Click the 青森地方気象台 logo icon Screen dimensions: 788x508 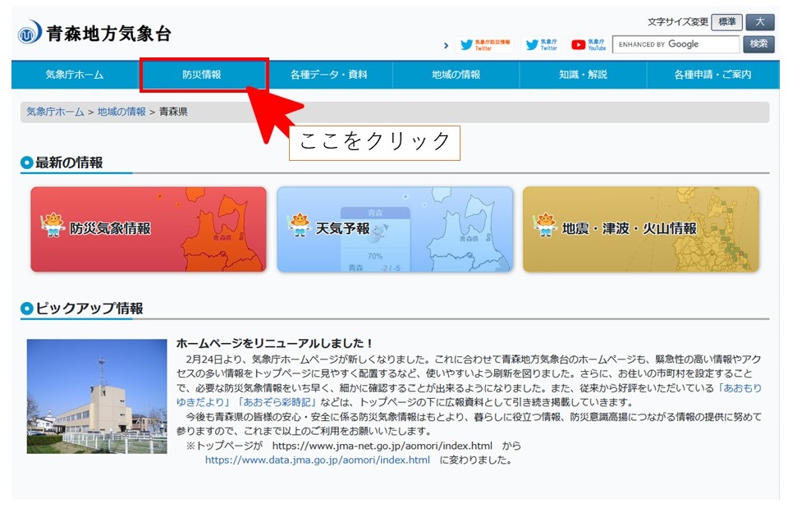coord(30,34)
